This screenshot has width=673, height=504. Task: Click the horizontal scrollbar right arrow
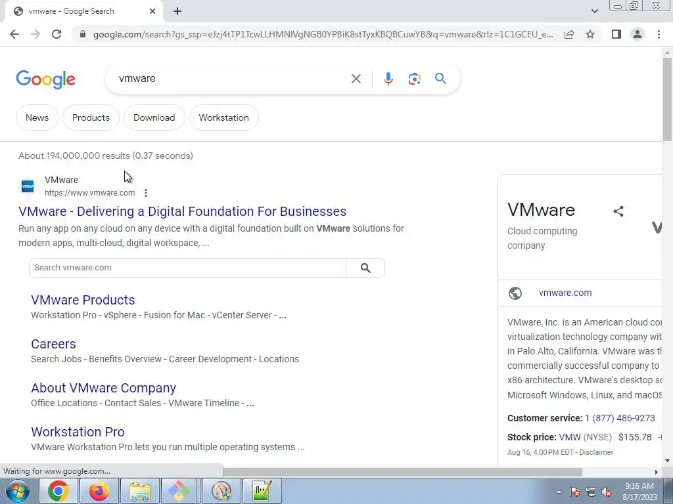tap(657, 472)
